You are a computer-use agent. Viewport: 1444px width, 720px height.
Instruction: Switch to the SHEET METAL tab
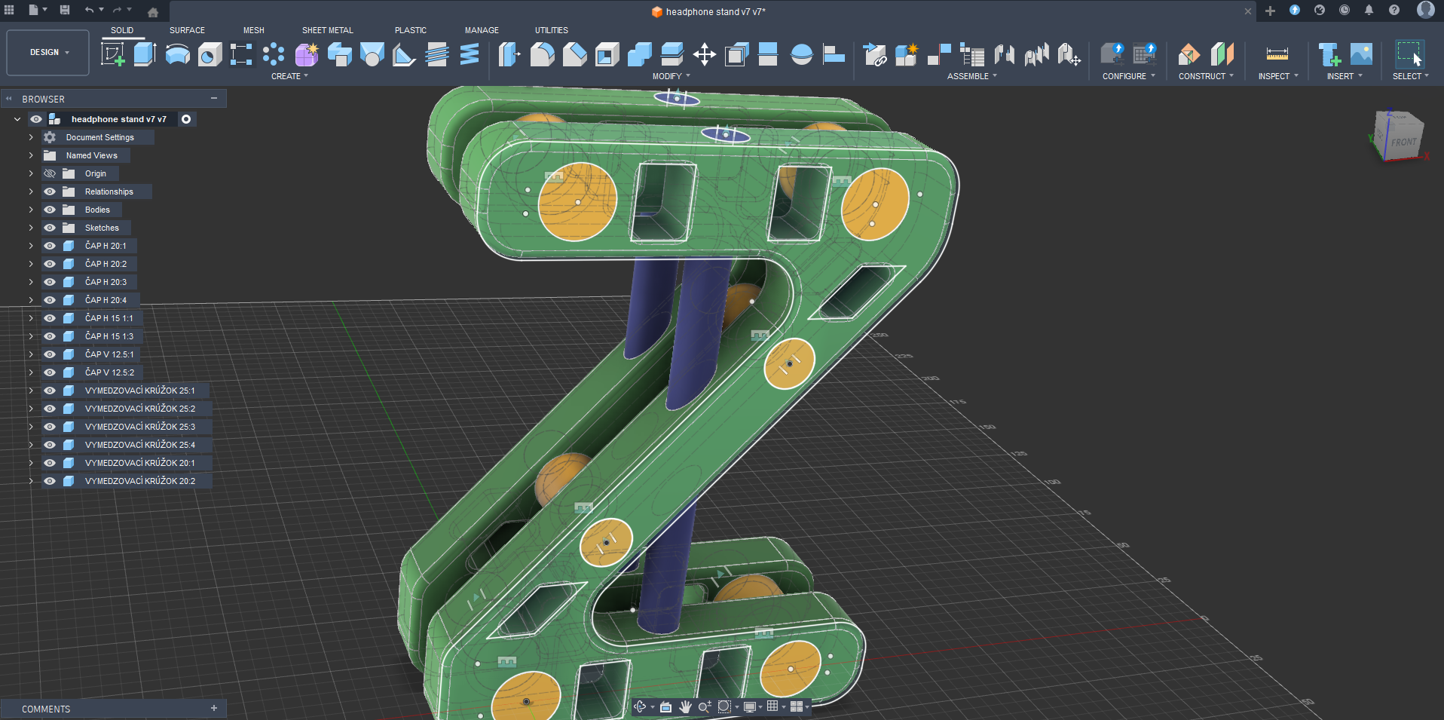click(x=327, y=30)
